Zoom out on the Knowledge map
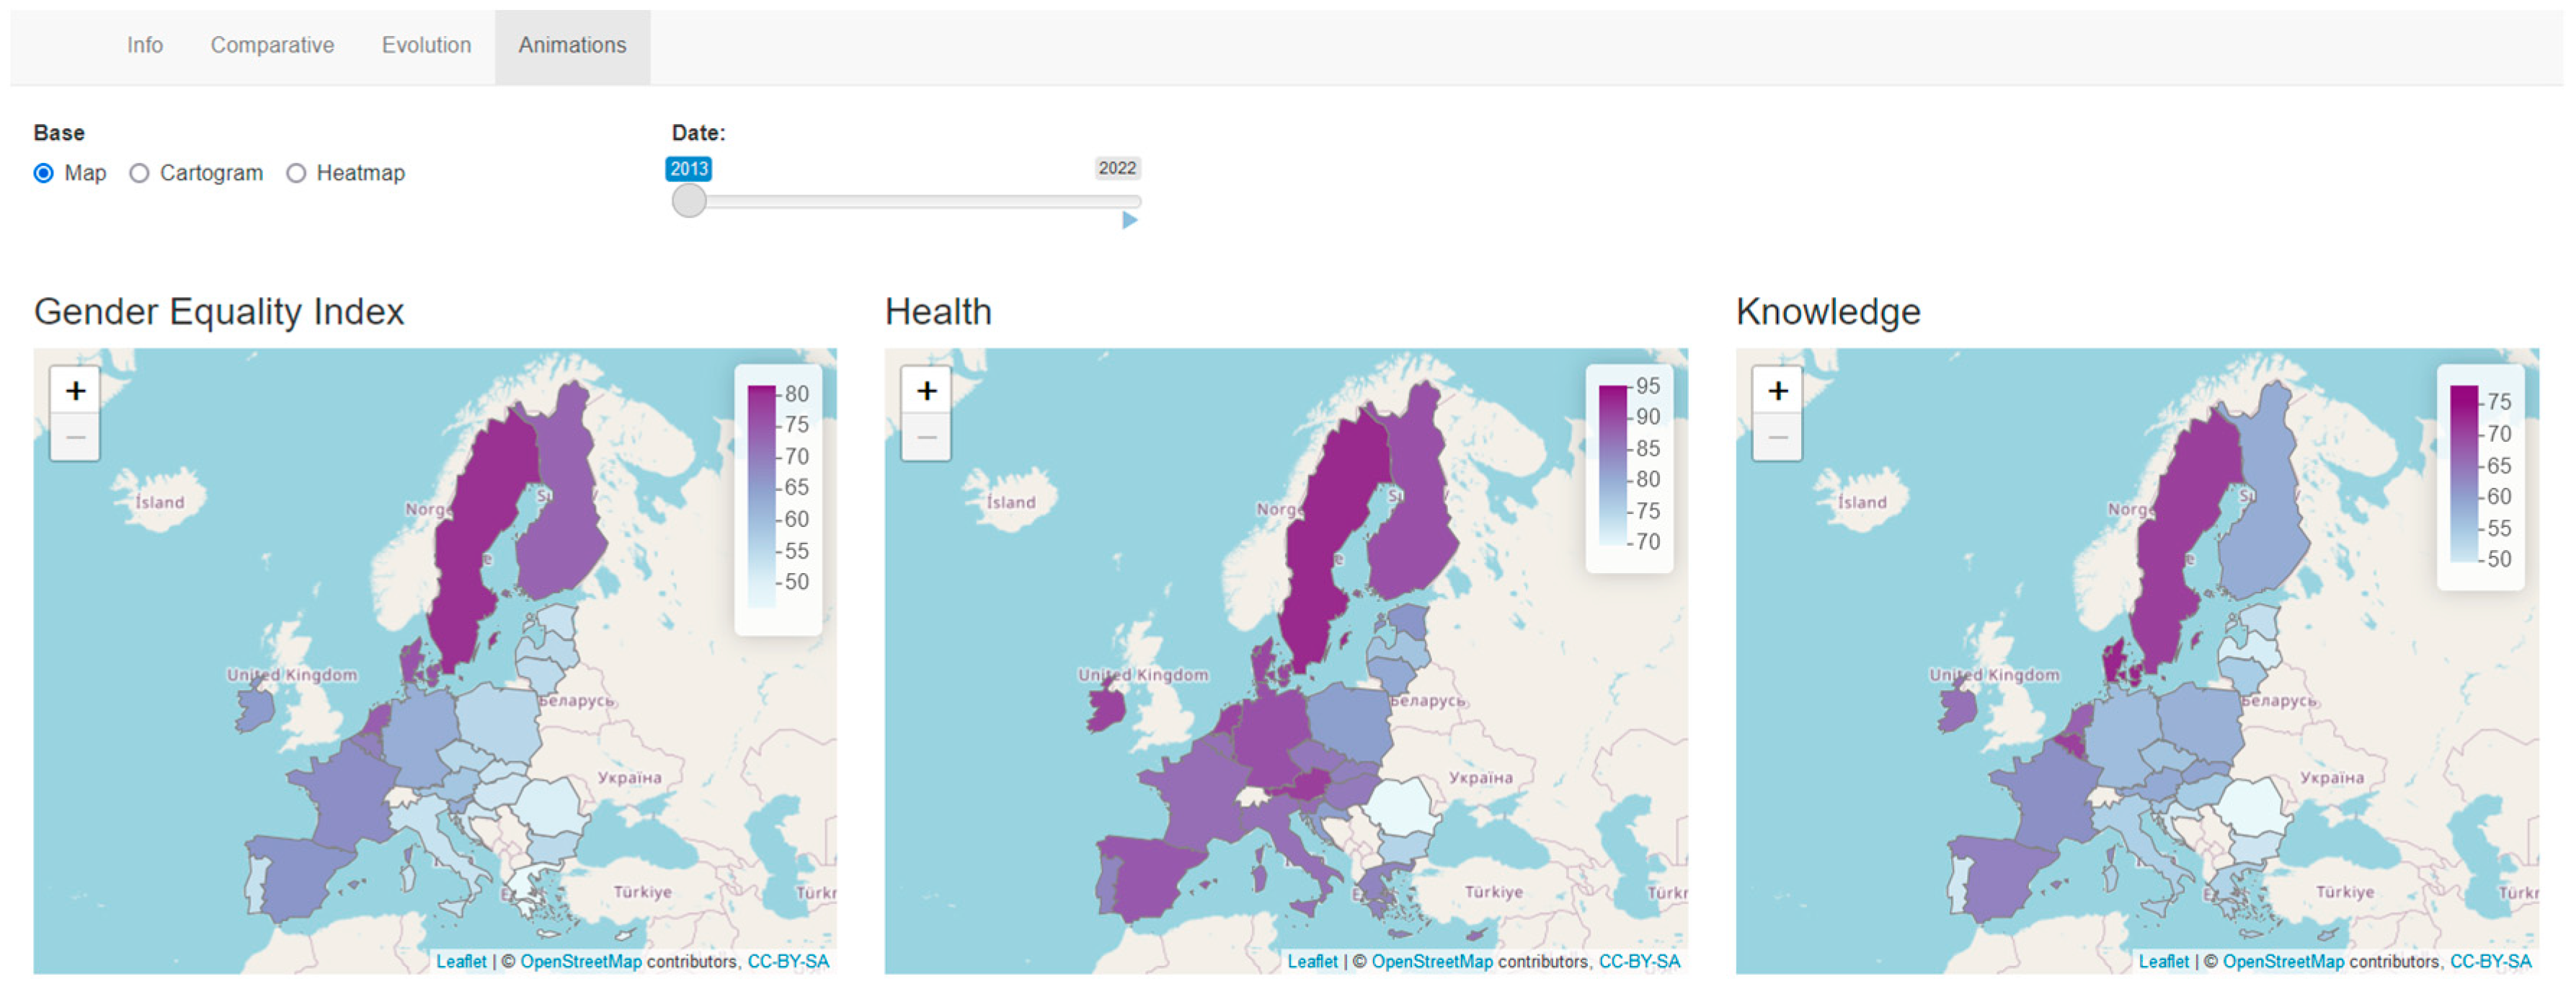Viewport: 2576px width, 984px height. pyautogui.click(x=1777, y=437)
